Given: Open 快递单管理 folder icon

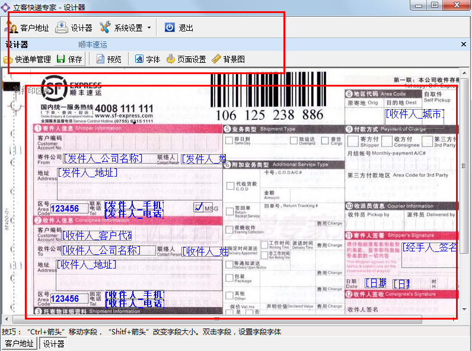Looking at the screenshot, I should (8, 59).
